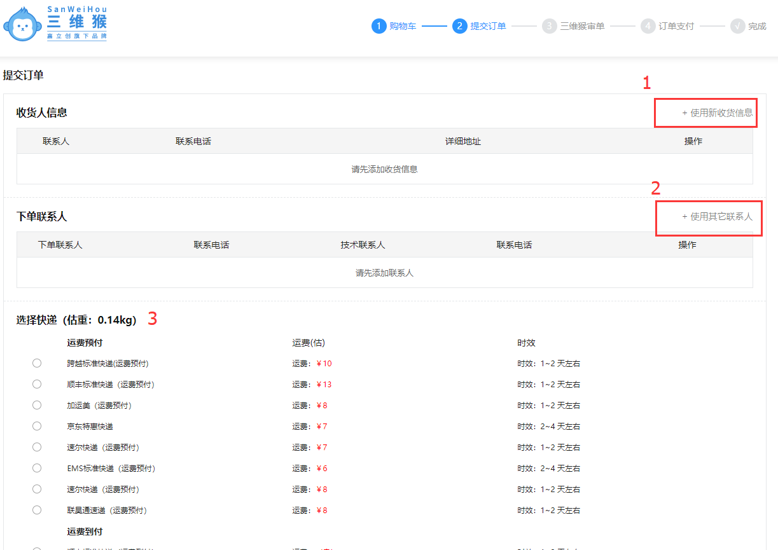
Task: Select 跨越标准快递 shipping option
Action: (x=37, y=363)
